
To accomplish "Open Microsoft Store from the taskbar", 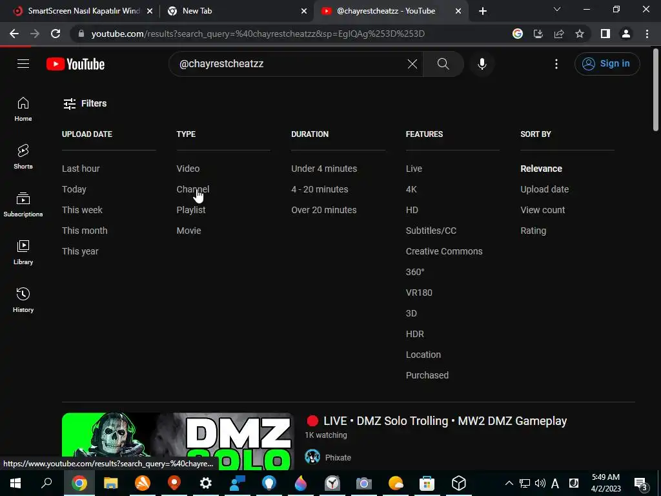I will 427,483.
